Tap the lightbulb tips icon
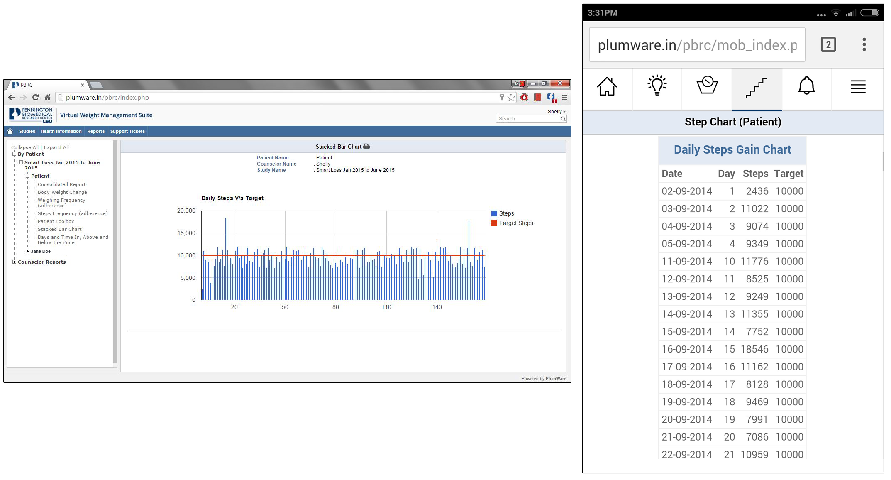 click(x=657, y=86)
